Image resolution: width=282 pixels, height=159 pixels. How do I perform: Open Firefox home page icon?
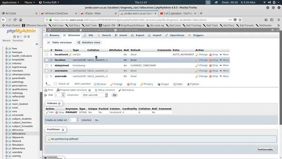(x=21, y=20)
